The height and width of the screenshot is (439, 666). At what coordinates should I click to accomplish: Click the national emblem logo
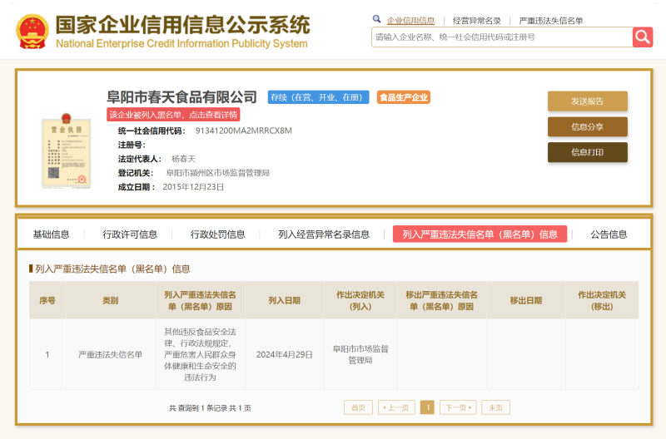pos(32,31)
